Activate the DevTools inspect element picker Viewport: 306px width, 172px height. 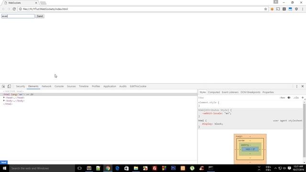[3, 86]
